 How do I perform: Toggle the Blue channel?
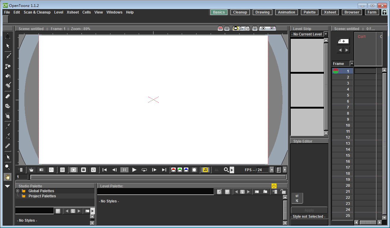[x=186, y=170]
